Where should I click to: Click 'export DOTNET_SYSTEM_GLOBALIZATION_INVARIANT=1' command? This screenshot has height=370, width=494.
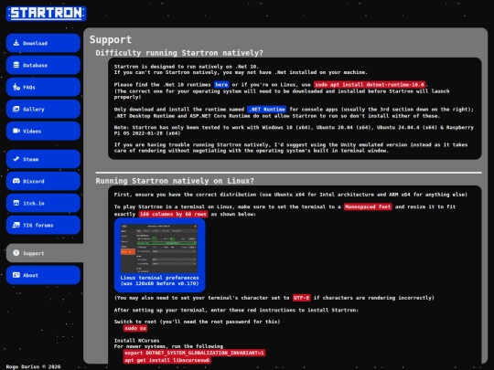(194, 353)
